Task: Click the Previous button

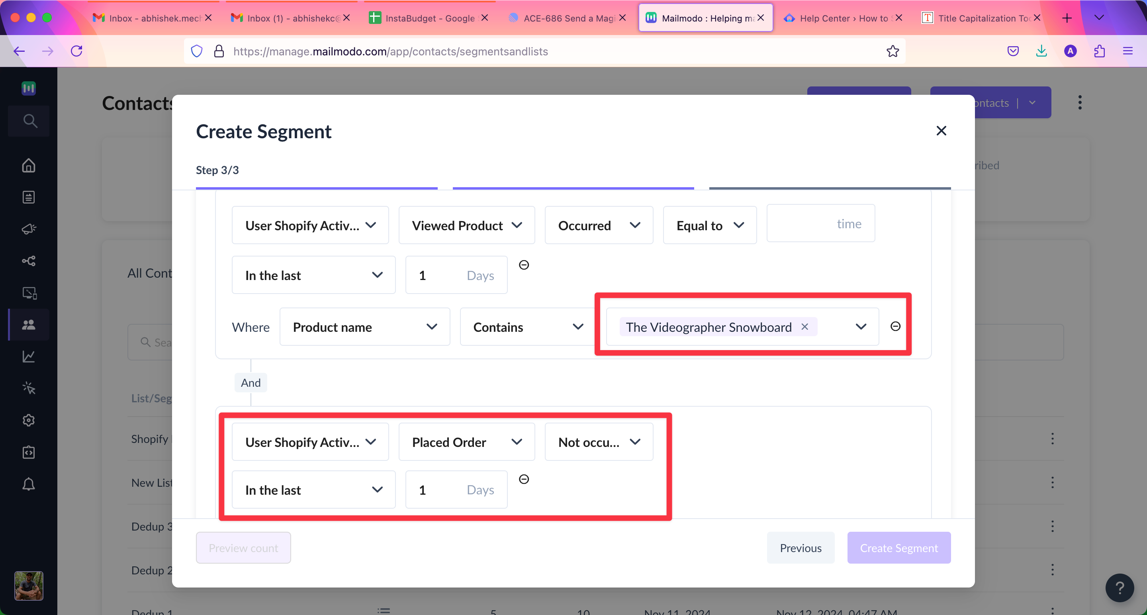Action: pos(801,547)
